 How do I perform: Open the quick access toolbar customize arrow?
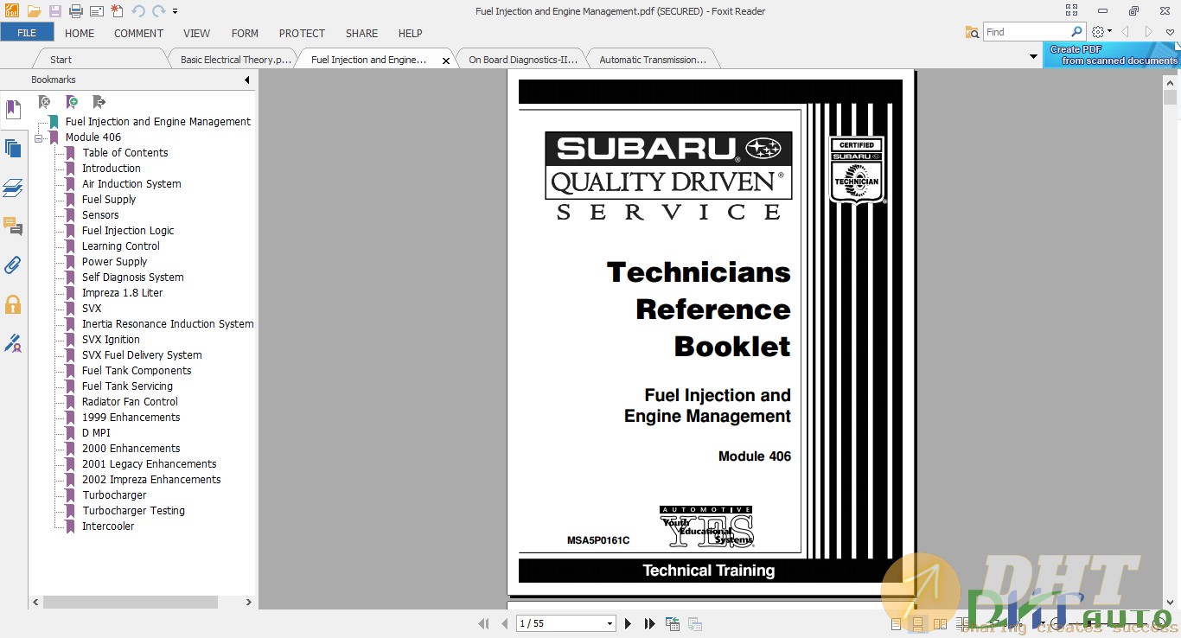click(x=175, y=11)
